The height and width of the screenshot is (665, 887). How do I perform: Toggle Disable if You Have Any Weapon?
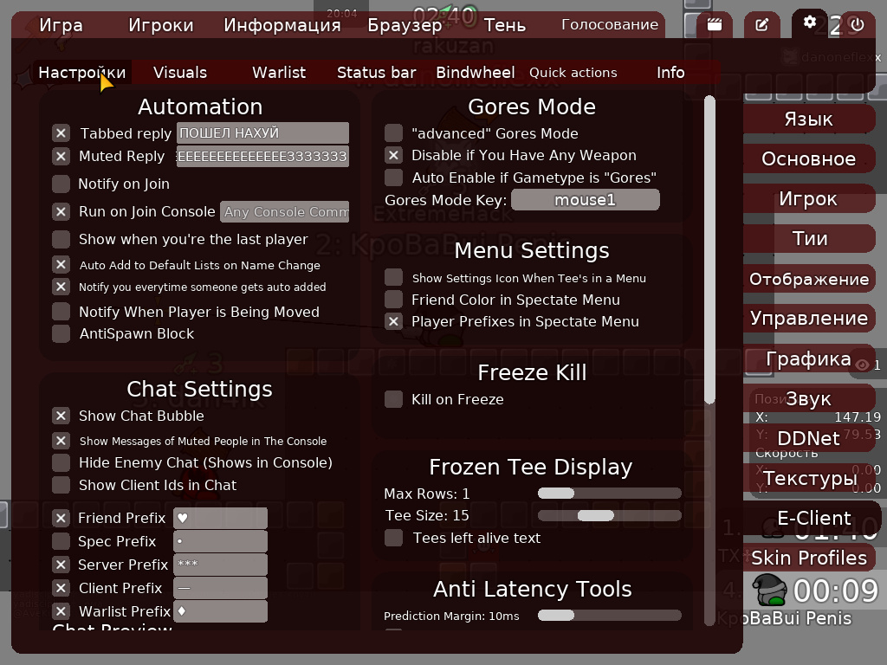(394, 155)
